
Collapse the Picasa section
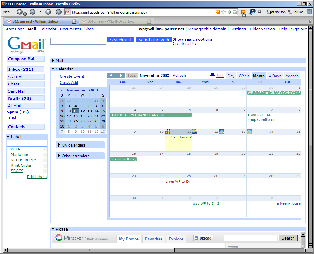click(x=53, y=229)
